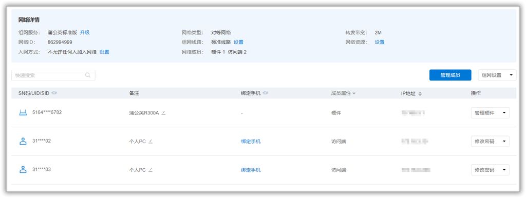Click 修改密码 for 31****02
Viewport: 526px width, 198px height.
tap(485, 142)
